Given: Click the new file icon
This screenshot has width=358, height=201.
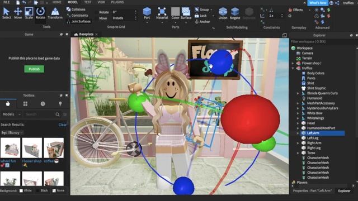Looking at the screenshot, I should [x=18, y=2].
